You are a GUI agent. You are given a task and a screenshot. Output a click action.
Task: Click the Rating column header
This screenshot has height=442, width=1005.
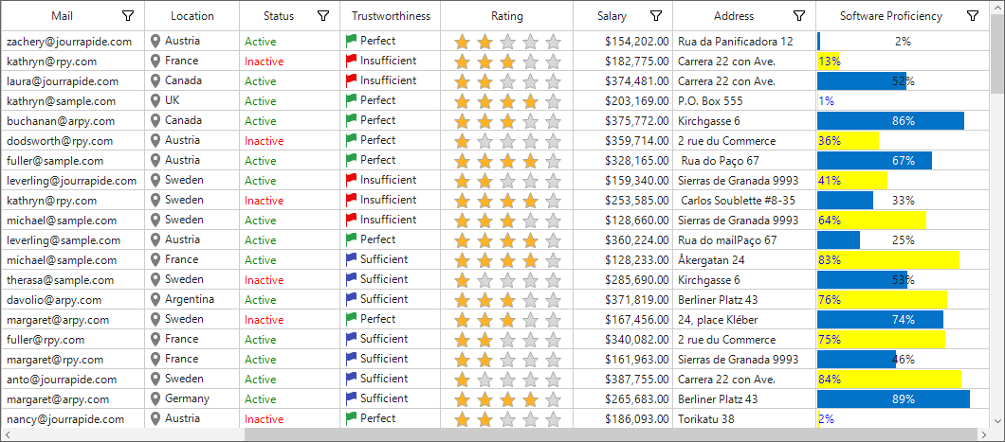pos(507,16)
